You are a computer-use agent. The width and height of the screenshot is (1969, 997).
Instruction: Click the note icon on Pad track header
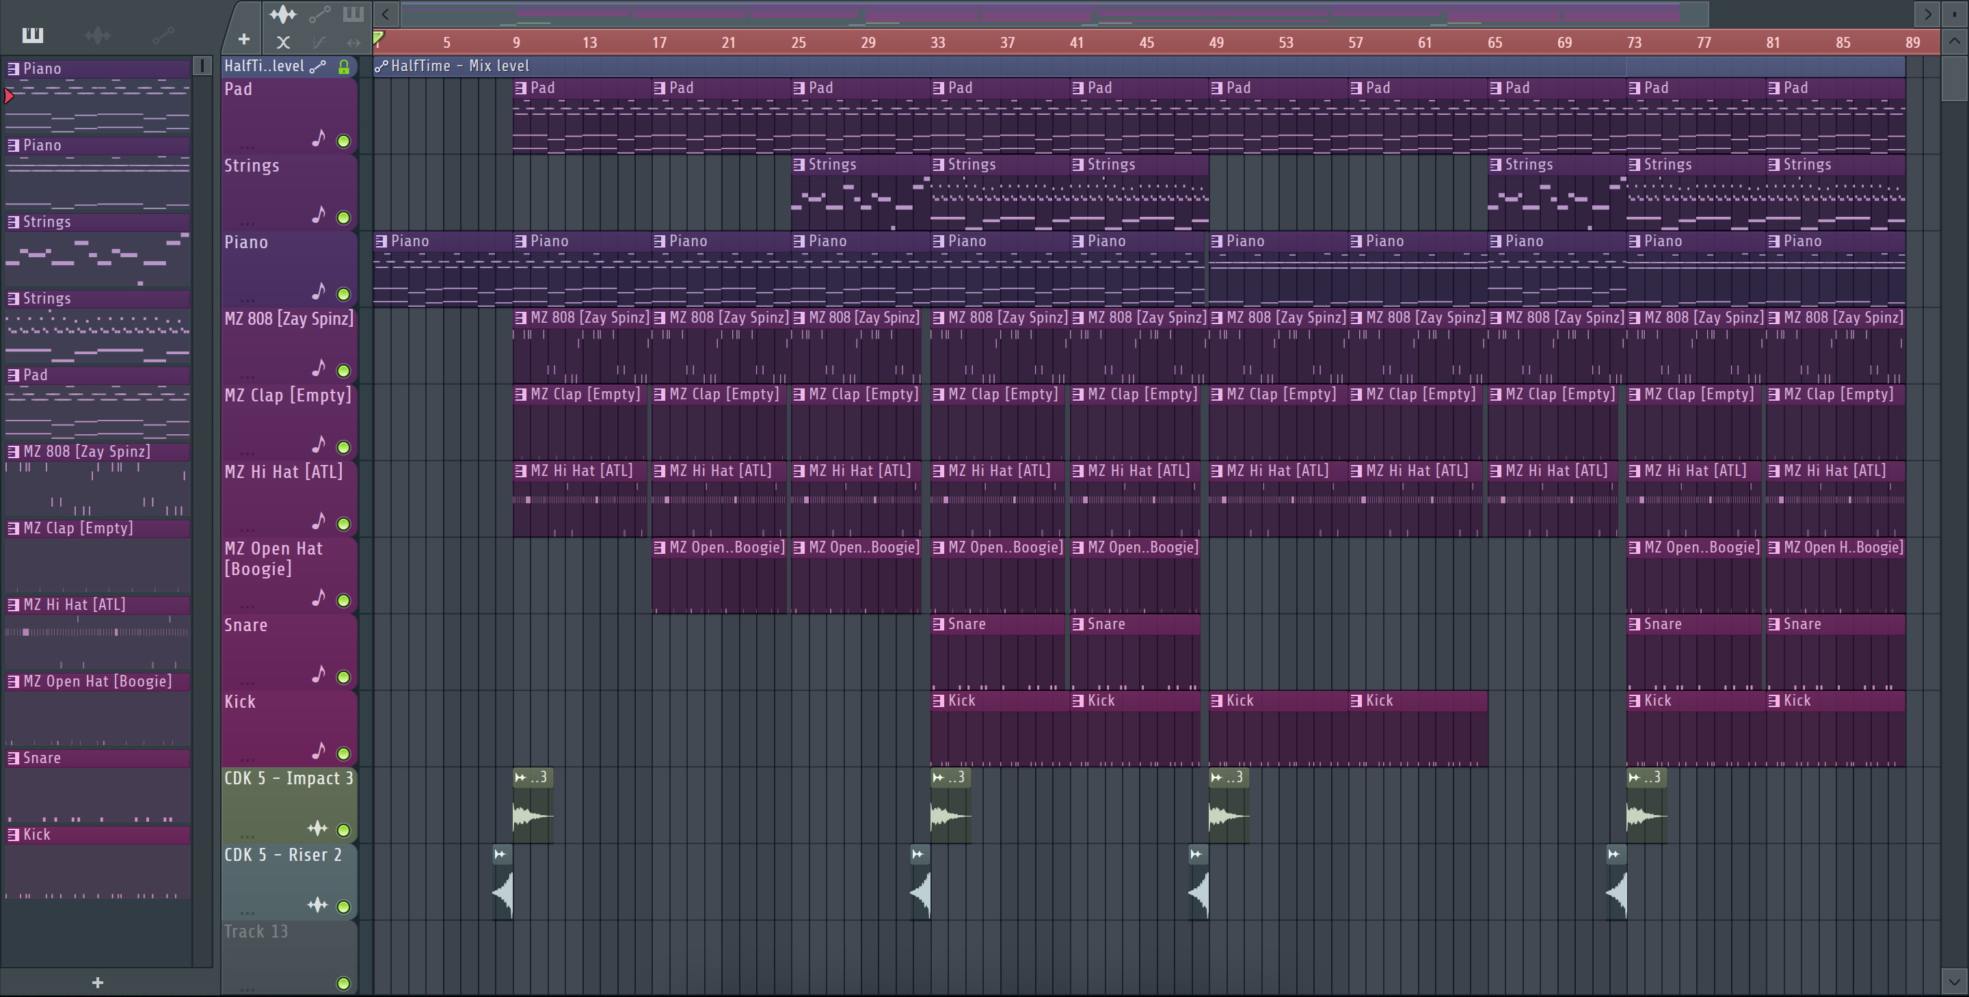tap(319, 138)
